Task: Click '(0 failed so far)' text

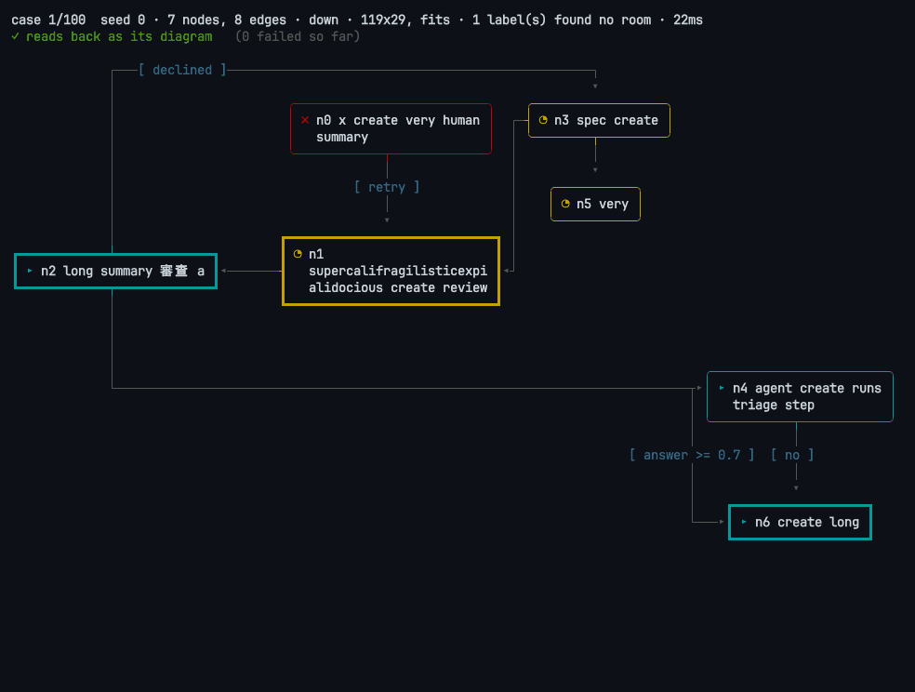Action: tap(298, 36)
